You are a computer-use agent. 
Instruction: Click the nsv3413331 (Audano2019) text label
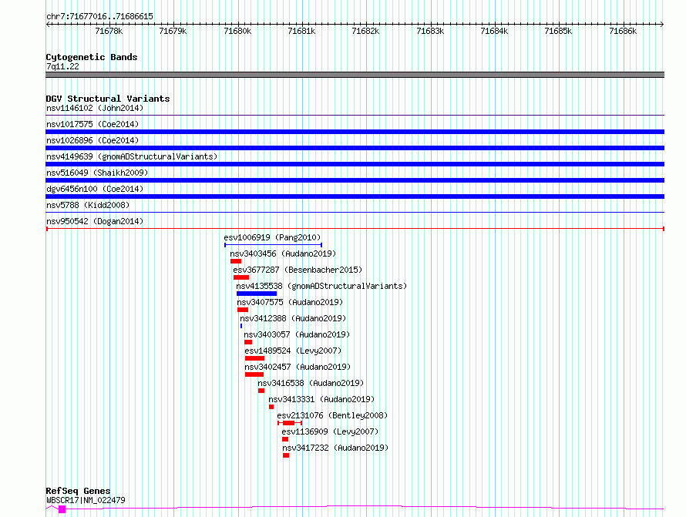[x=321, y=399]
